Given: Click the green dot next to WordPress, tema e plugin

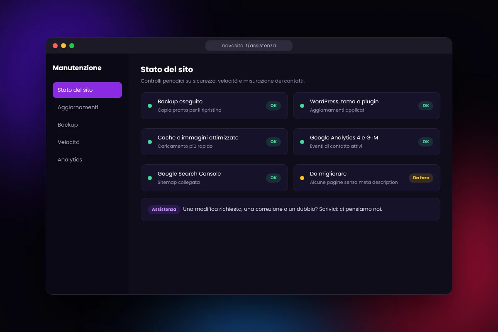Looking at the screenshot, I should click(x=302, y=106).
